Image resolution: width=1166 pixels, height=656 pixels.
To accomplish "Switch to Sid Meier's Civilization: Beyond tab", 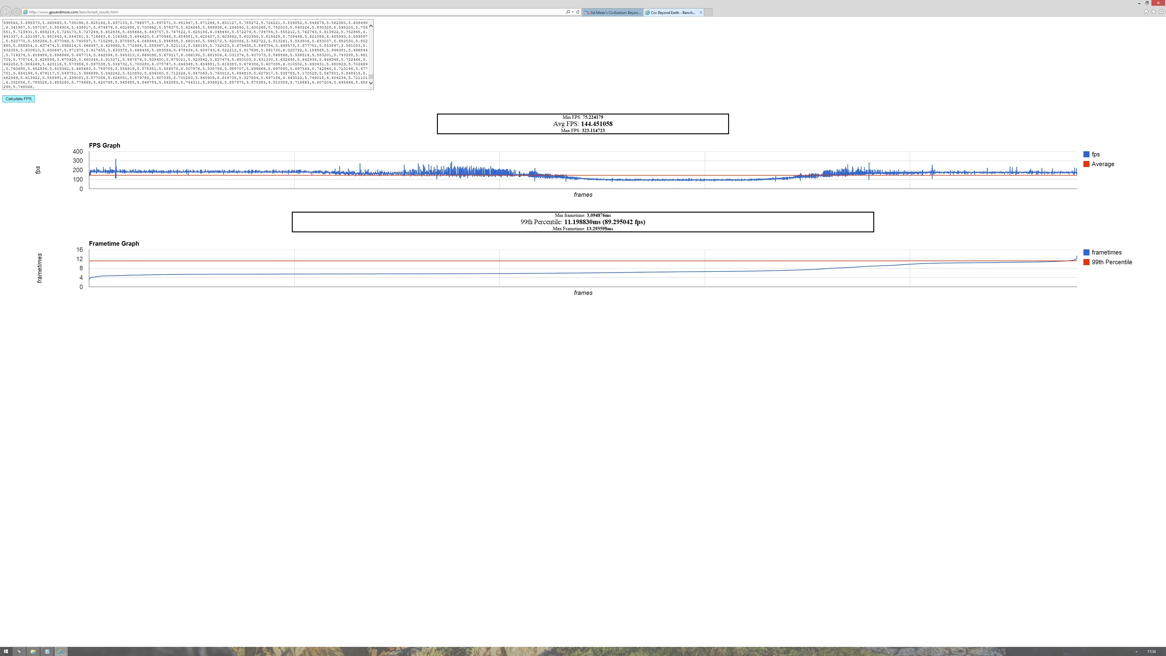I will point(612,13).
